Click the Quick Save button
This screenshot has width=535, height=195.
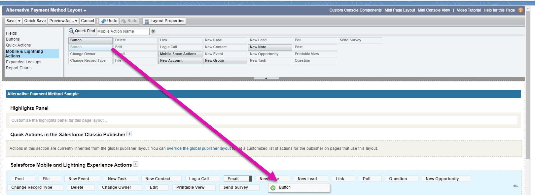(x=35, y=21)
